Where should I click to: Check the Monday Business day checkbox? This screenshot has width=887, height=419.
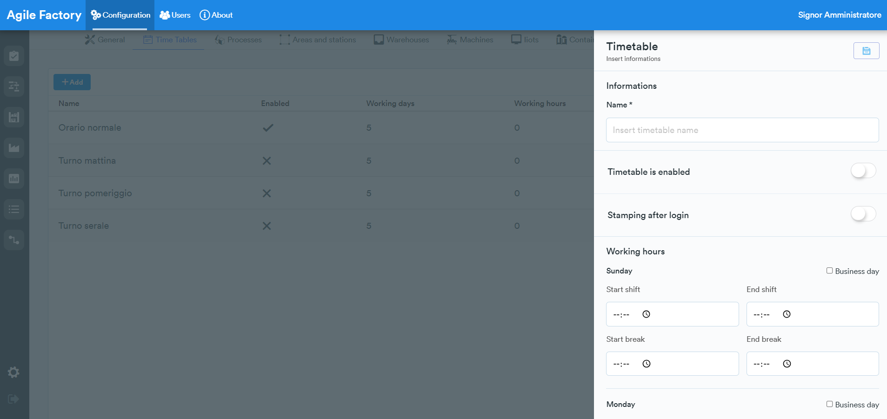pyautogui.click(x=829, y=404)
